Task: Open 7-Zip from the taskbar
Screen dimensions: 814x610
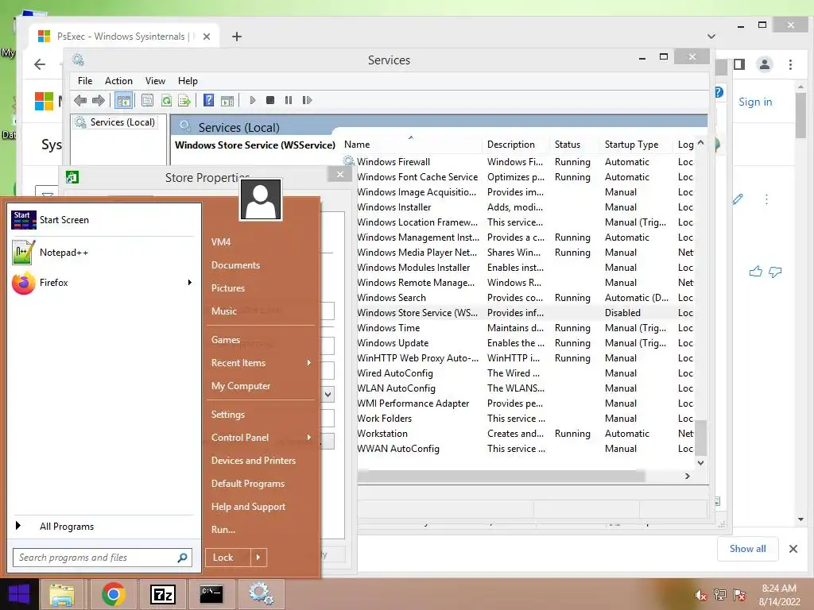Action: click(x=162, y=594)
